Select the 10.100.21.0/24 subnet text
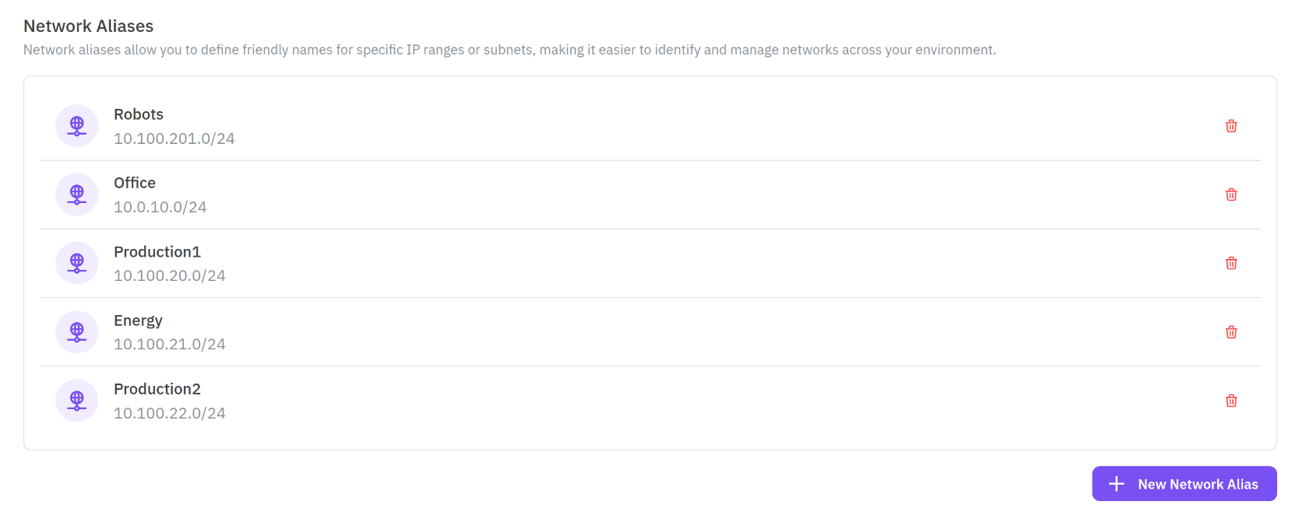The width and height of the screenshot is (1306, 529). pyautogui.click(x=169, y=344)
